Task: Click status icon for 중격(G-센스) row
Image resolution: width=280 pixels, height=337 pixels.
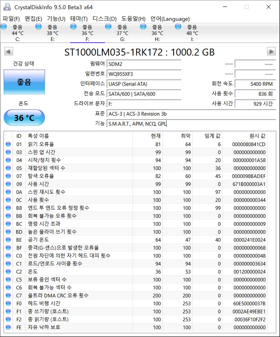Action: click(8, 248)
